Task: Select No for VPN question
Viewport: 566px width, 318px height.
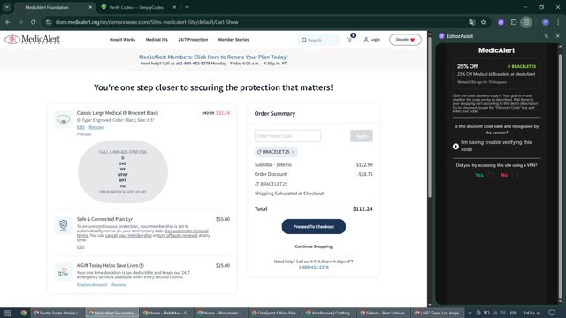Action: tap(515, 175)
